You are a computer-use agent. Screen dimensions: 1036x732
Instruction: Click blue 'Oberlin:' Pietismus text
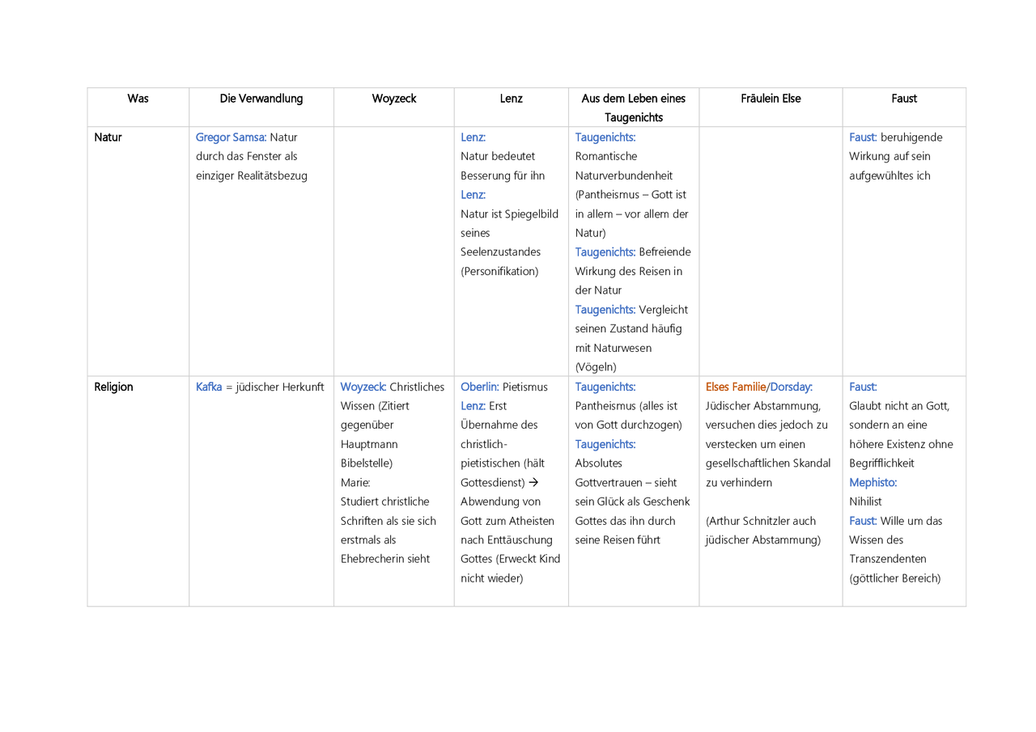tap(480, 387)
